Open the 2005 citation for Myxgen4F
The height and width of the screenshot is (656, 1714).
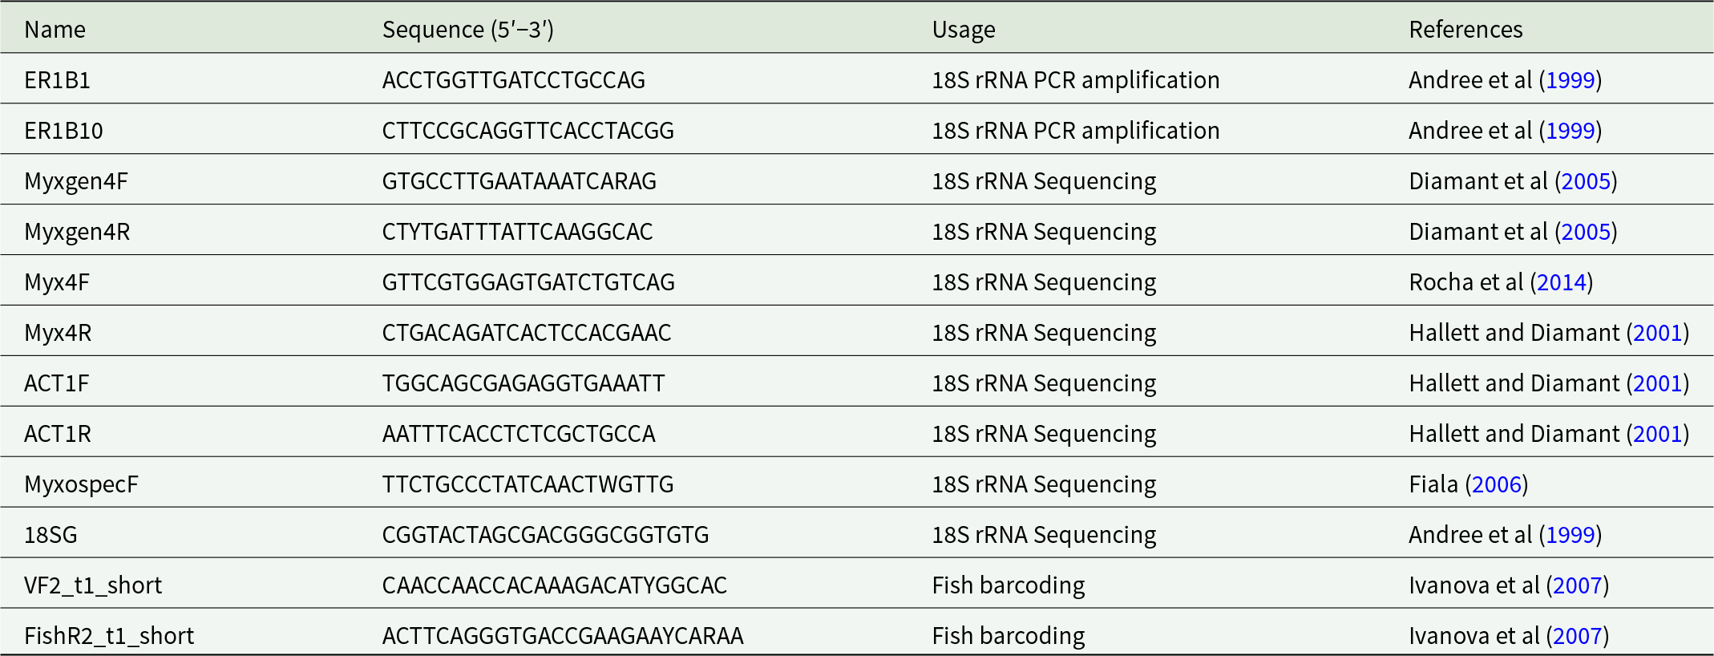point(1586,181)
